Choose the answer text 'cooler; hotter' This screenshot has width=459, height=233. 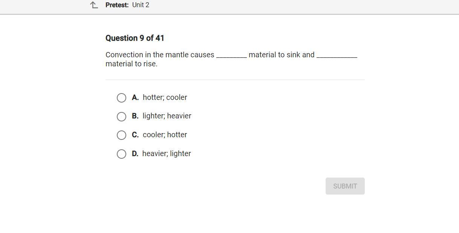pos(165,135)
